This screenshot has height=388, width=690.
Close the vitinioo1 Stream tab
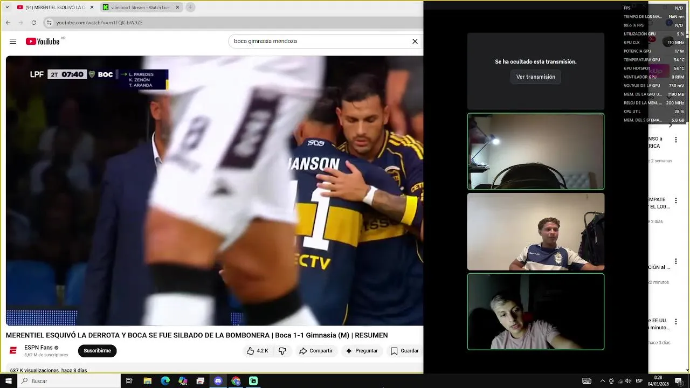point(177,8)
